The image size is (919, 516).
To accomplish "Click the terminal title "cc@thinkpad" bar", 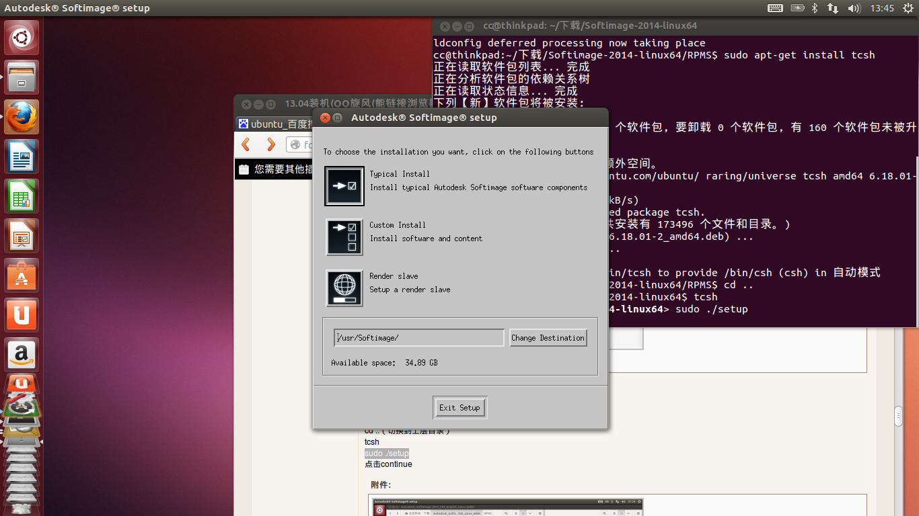I will 590,26.
